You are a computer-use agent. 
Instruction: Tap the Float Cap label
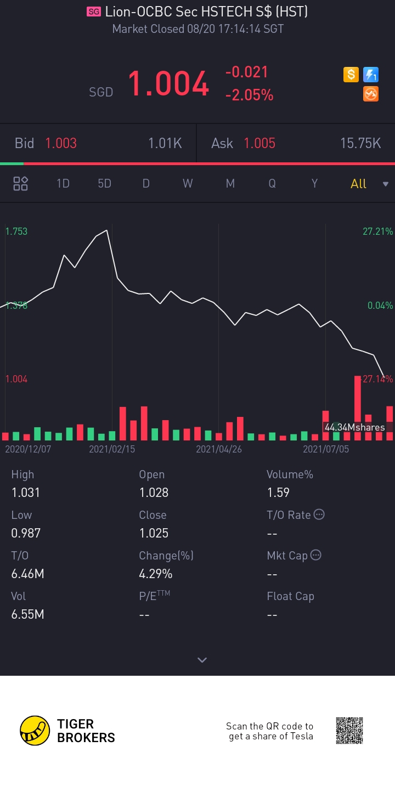290,596
